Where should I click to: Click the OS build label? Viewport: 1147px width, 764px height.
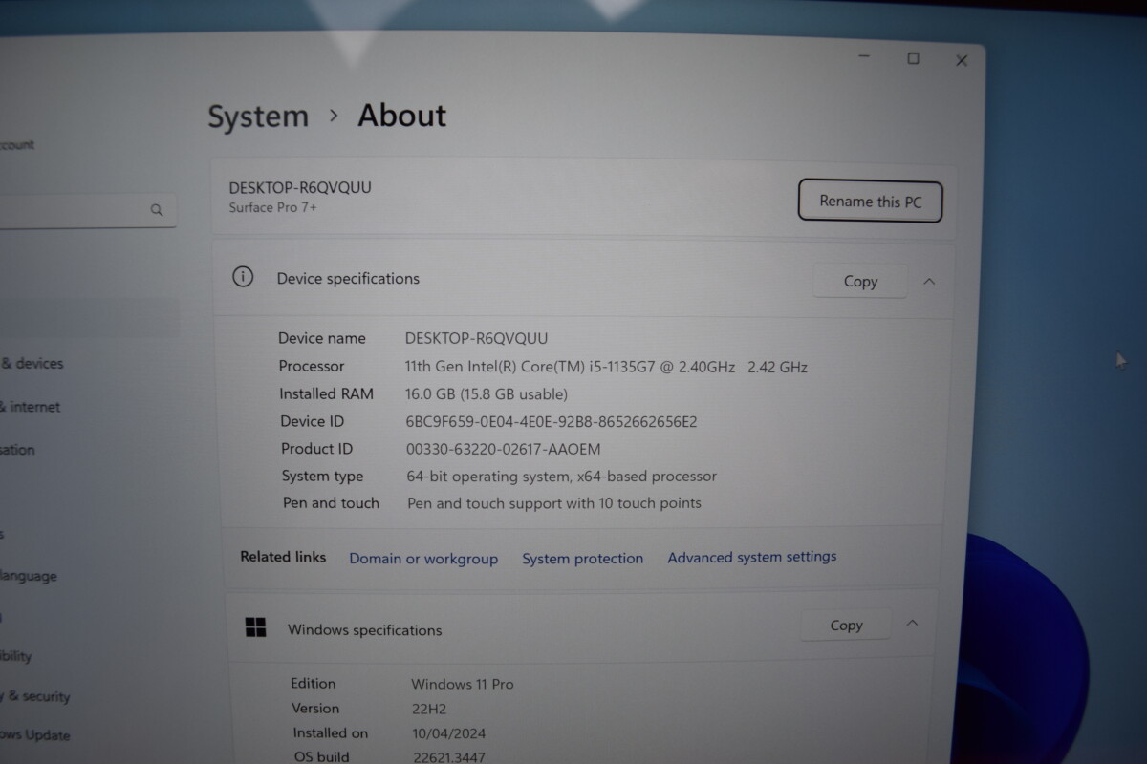click(321, 757)
